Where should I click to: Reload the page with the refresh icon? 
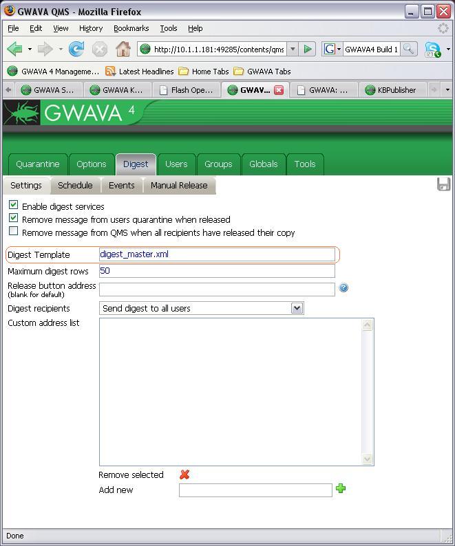[76, 49]
